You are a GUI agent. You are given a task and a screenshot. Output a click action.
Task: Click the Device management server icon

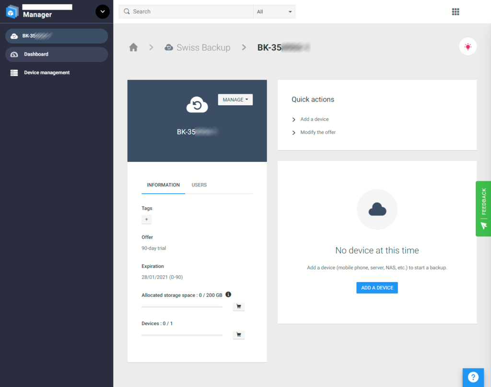click(x=14, y=73)
